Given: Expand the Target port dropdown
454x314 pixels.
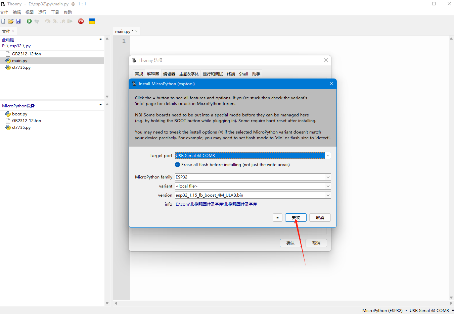Looking at the screenshot, I should [328, 156].
